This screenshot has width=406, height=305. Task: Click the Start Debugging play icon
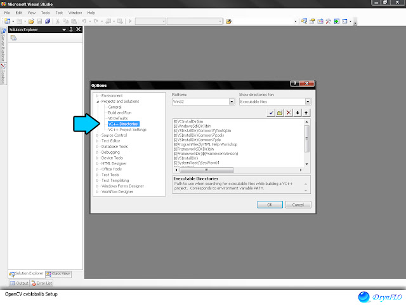click(130, 21)
